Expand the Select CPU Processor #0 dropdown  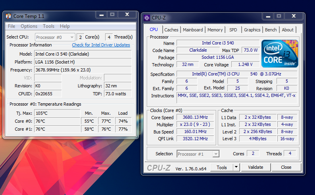[x=55, y=37]
